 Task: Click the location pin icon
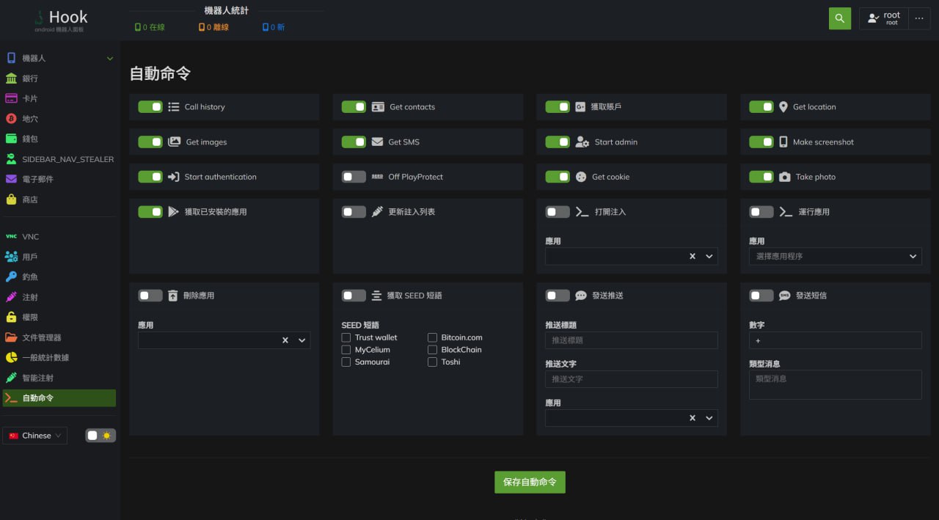tap(783, 106)
